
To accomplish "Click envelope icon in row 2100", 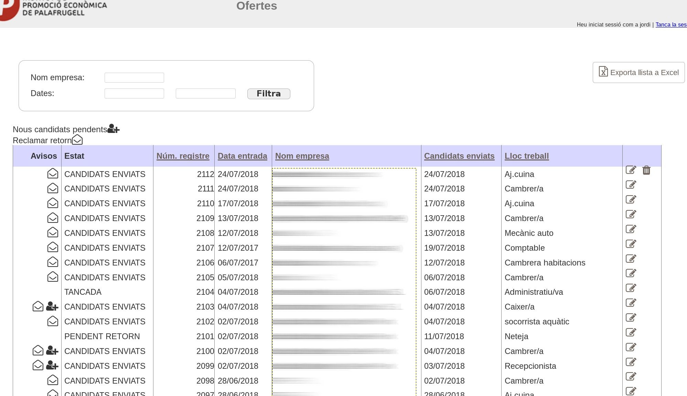I will (x=38, y=351).
